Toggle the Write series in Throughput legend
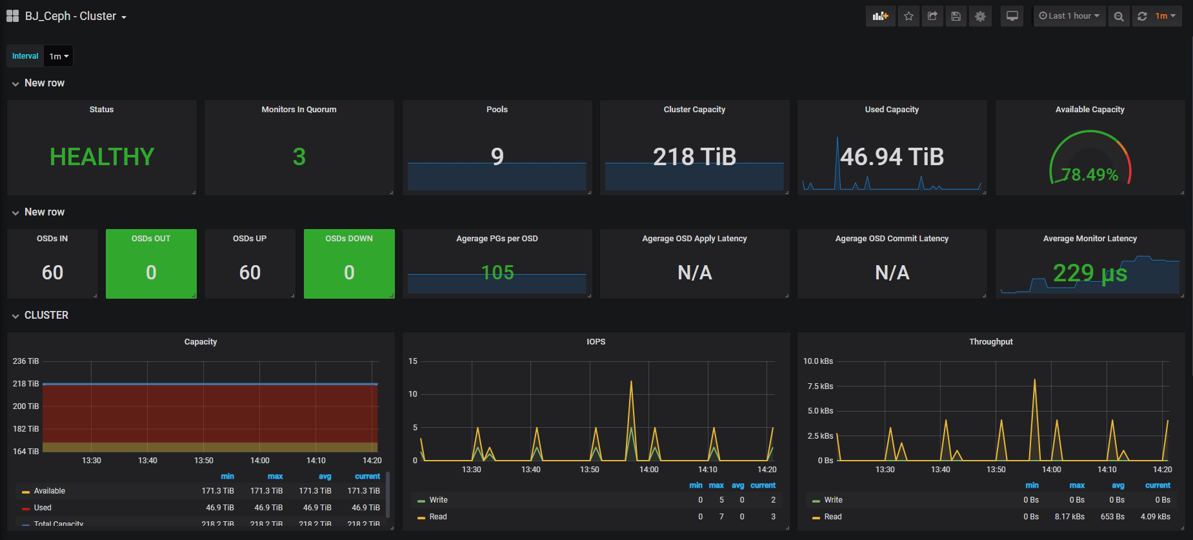This screenshot has width=1193, height=540. coord(834,500)
